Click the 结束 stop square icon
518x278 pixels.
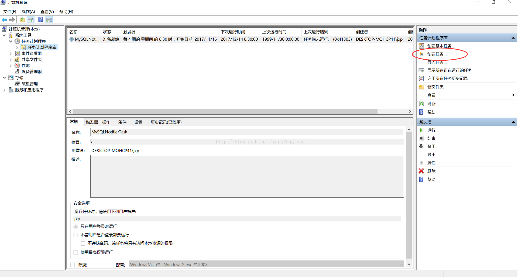[421, 138]
